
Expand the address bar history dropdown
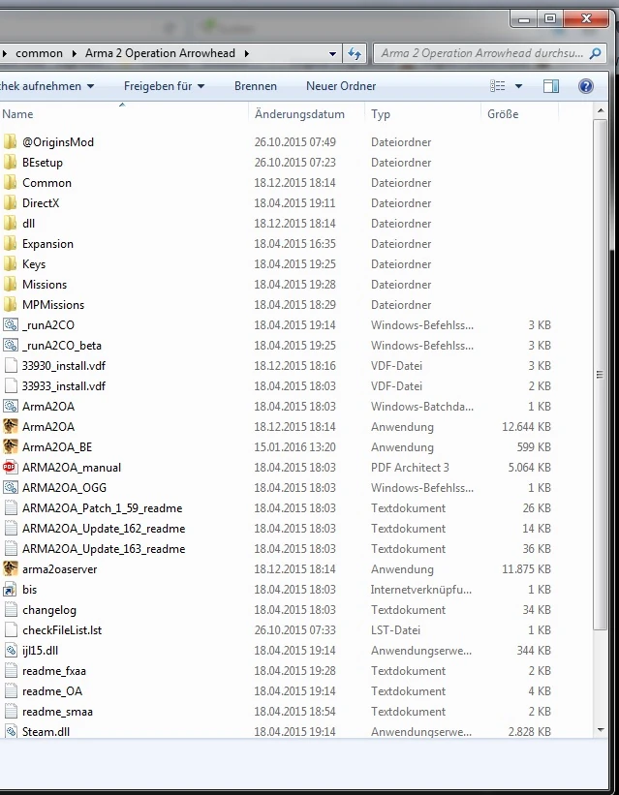332,53
